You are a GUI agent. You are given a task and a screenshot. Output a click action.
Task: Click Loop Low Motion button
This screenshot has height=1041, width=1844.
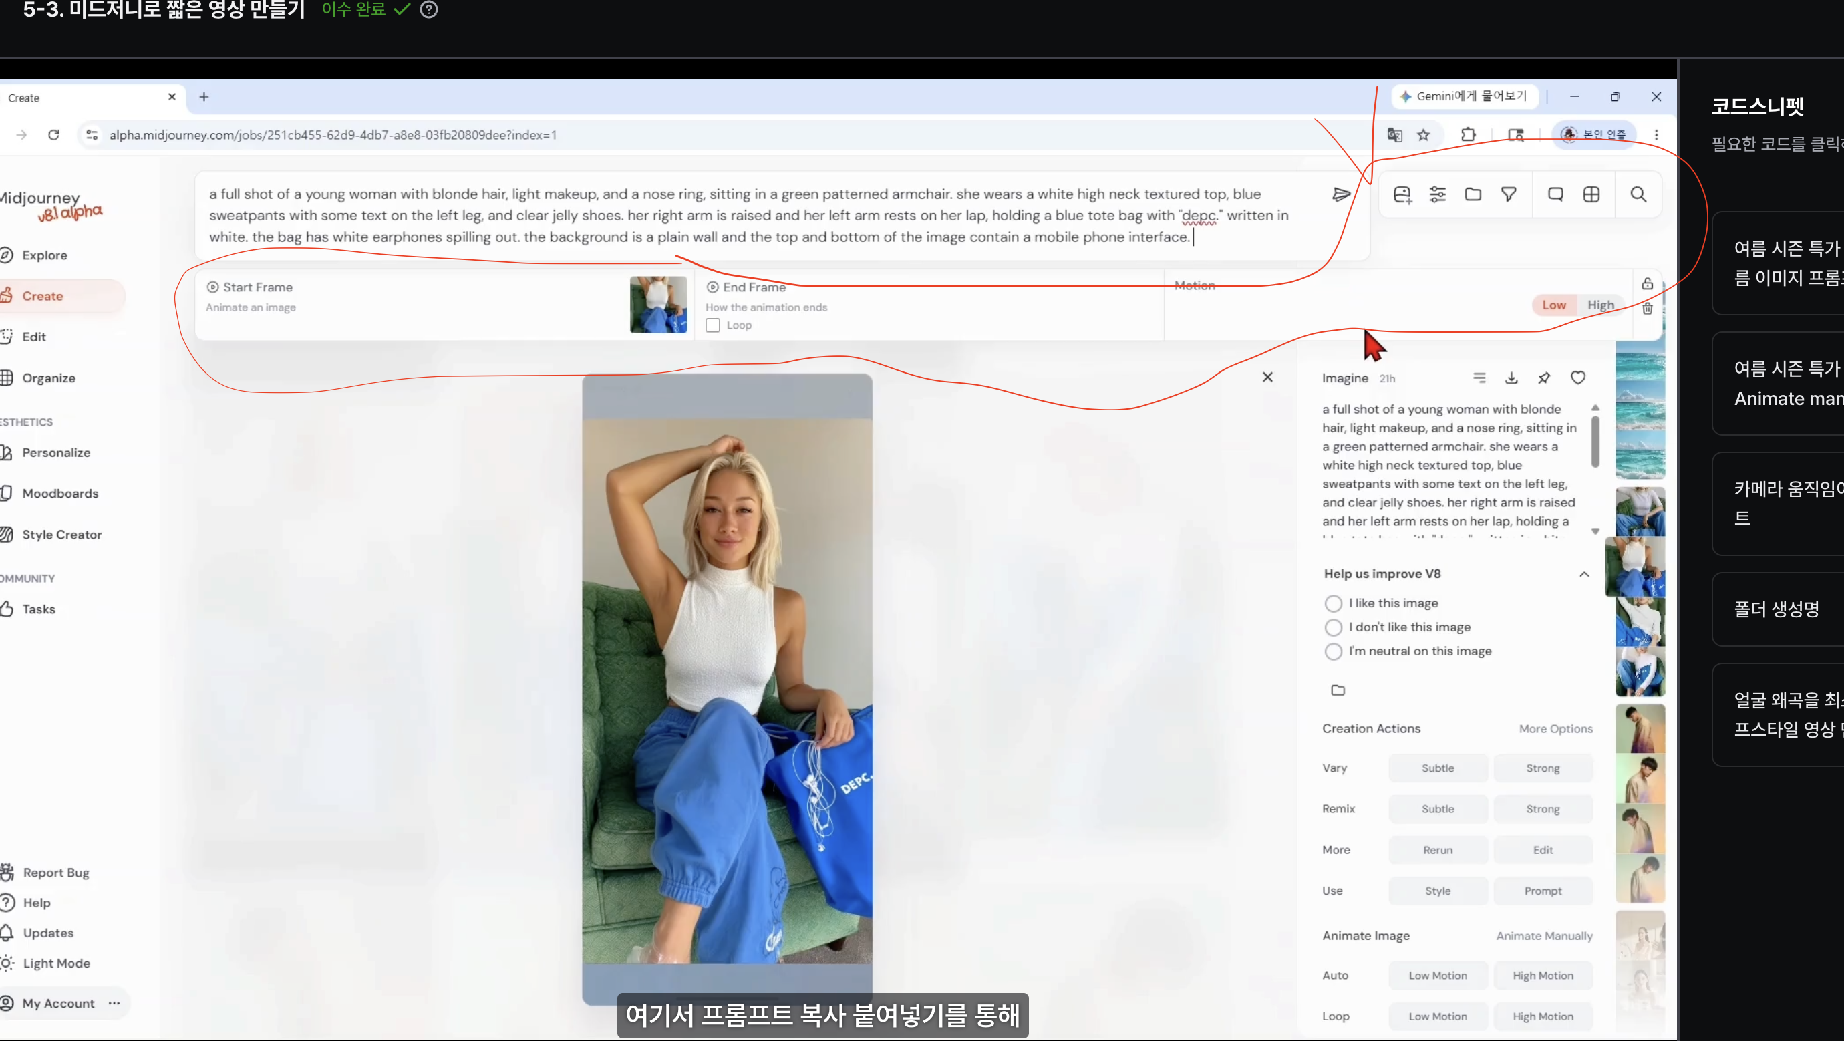tap(1437, 1016)
